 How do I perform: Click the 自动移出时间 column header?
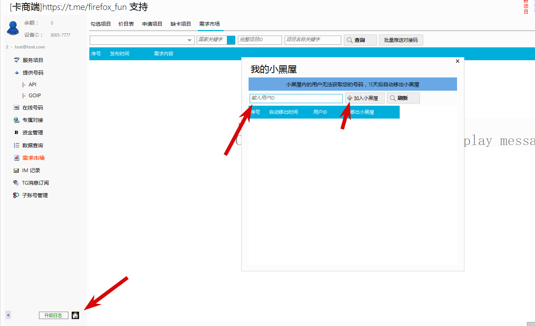(x=283, y=112)
